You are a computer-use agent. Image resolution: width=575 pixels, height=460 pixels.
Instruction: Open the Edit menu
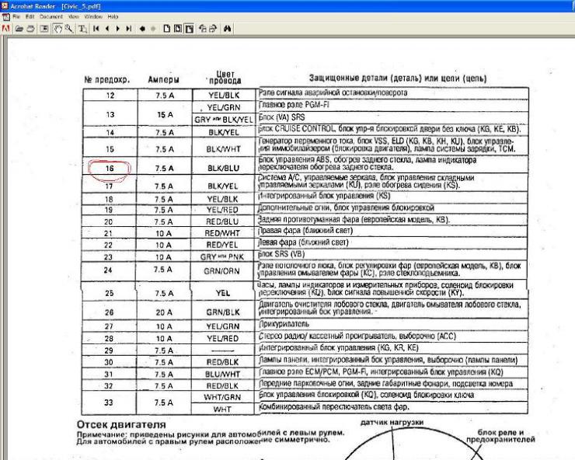(x=30, y=17)
